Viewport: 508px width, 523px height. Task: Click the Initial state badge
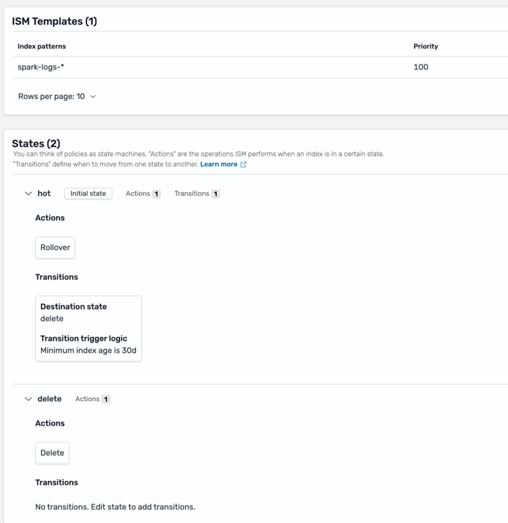(88, 194)
